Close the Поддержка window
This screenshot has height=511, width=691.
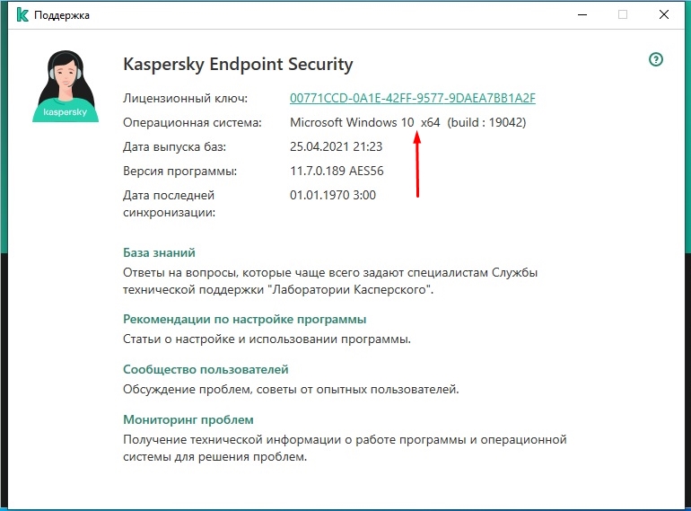coord(664,15)
